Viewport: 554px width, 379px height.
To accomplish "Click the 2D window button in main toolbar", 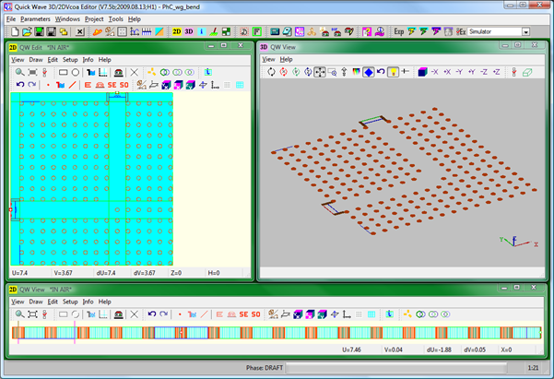I will point(177,31).
